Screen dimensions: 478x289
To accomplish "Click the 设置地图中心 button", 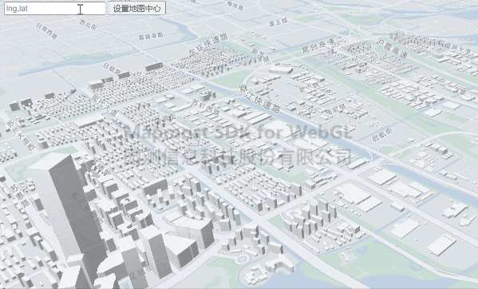I will pyautogui.click(x=137, y=9).
